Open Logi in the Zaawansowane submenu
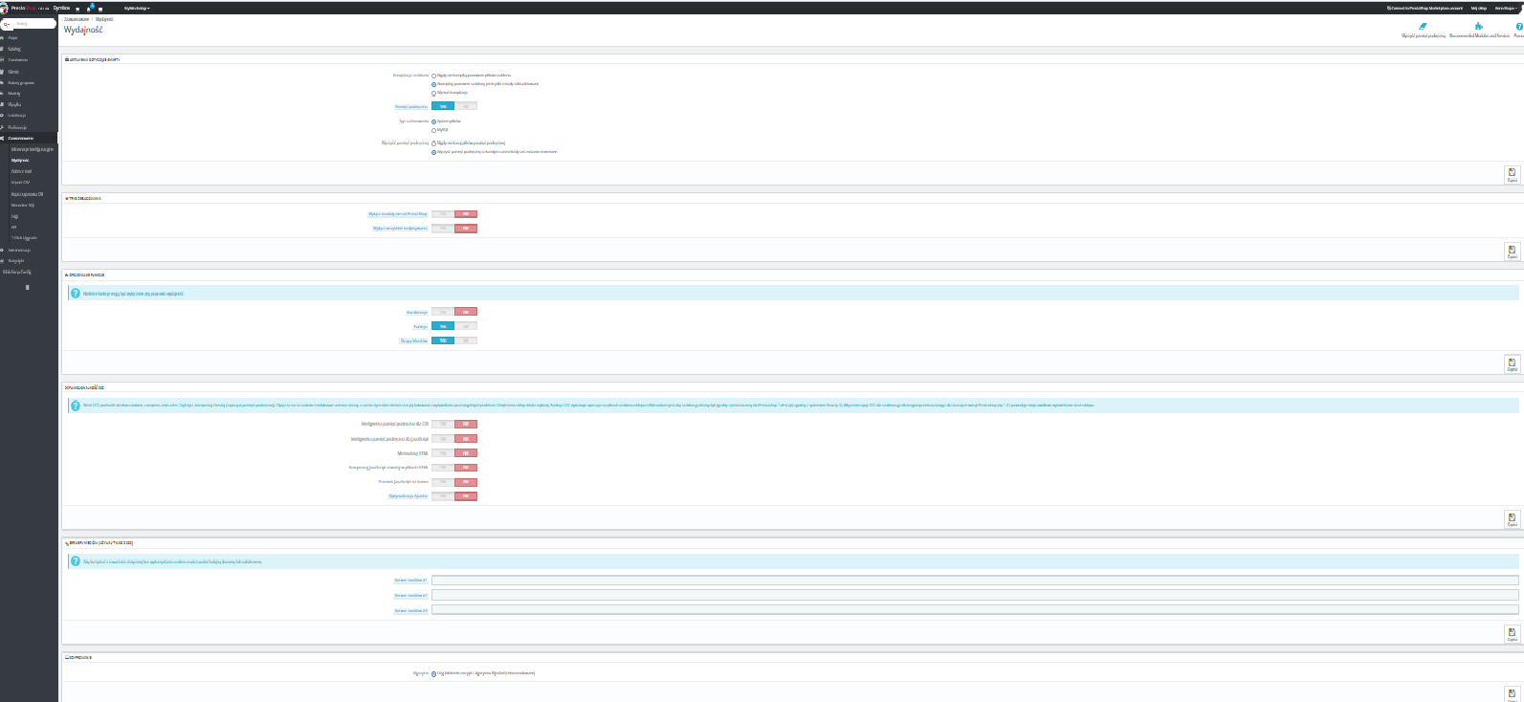This screenshot has height=702, width=1524. (x=14, y=216)
